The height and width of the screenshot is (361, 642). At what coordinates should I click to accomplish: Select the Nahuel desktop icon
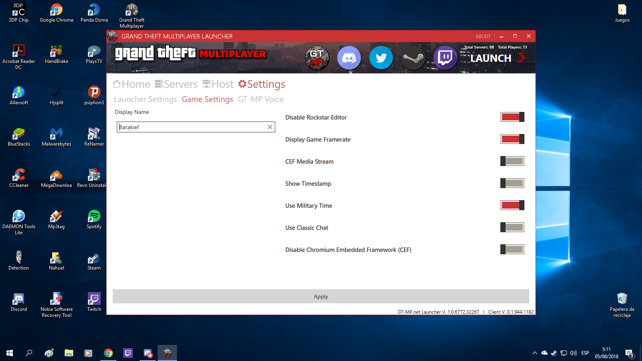[57, 261]
